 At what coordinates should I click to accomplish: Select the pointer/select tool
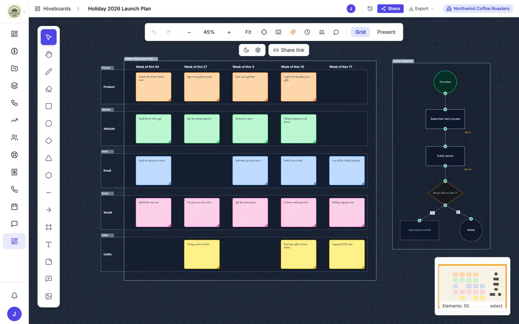coord(49,37)
